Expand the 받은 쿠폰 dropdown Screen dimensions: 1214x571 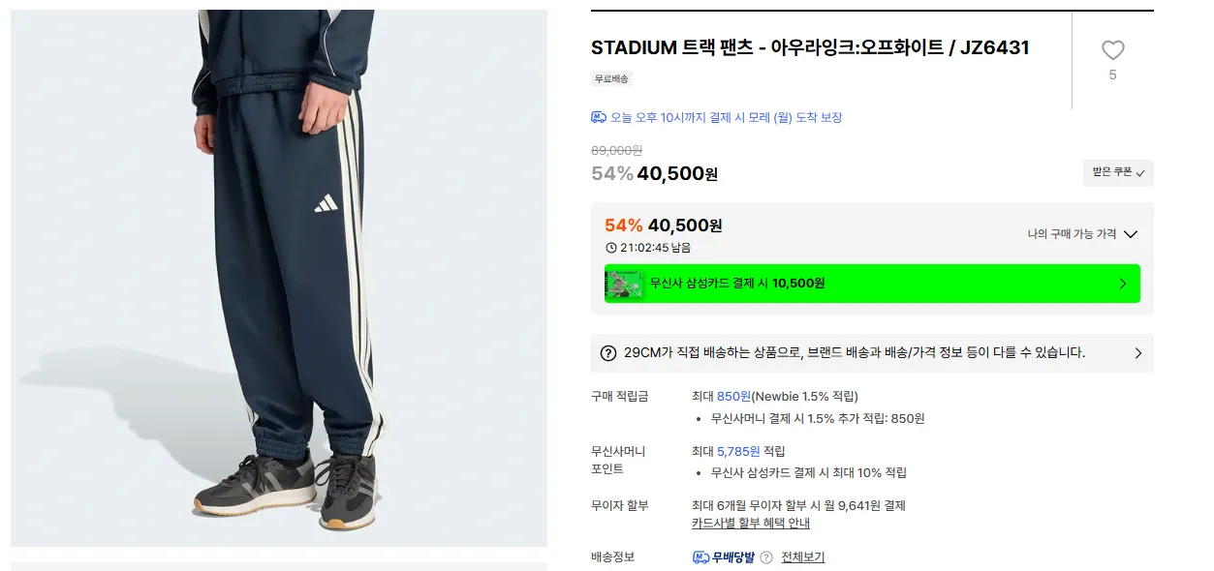tap(1118, 172)
